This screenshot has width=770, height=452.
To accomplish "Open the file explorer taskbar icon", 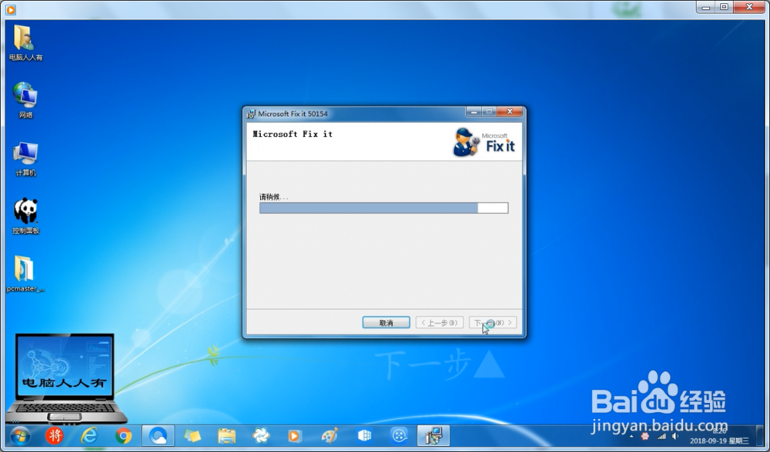I will pyautogui.click(x=226, y=435).
